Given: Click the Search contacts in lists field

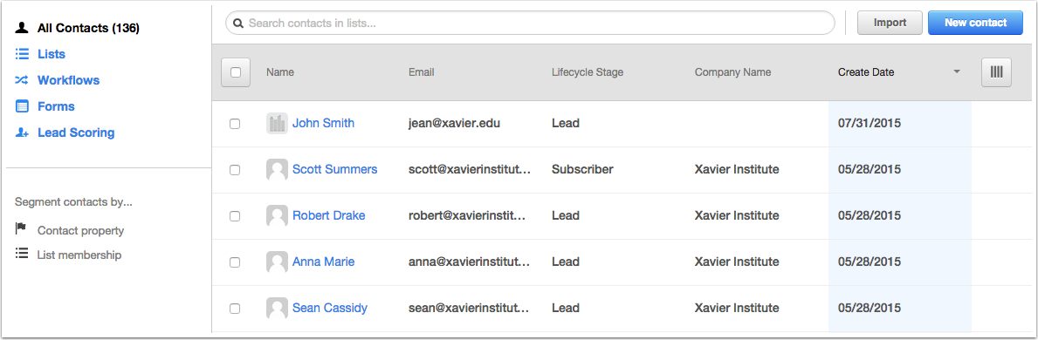Looking at the screenshot, I should pos(530,24).
